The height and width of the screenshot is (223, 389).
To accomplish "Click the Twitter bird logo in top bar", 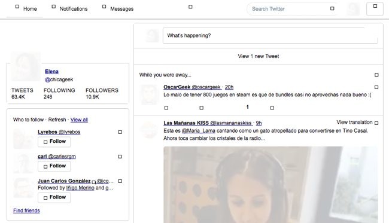I will pos(190,7).
